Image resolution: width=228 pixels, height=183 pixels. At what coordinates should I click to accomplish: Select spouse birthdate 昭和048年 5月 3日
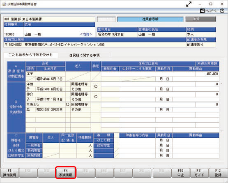(50, 79)
